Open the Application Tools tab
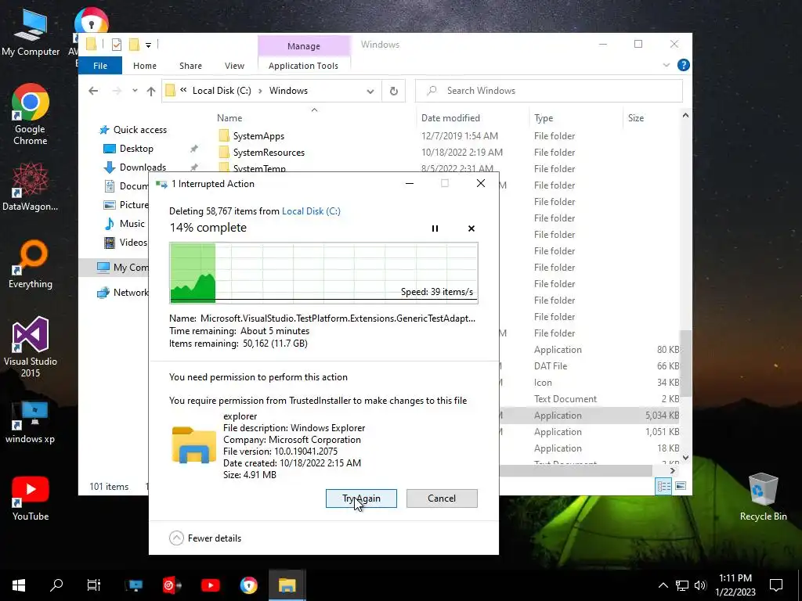The image size is (802, 601). (303, 66)
